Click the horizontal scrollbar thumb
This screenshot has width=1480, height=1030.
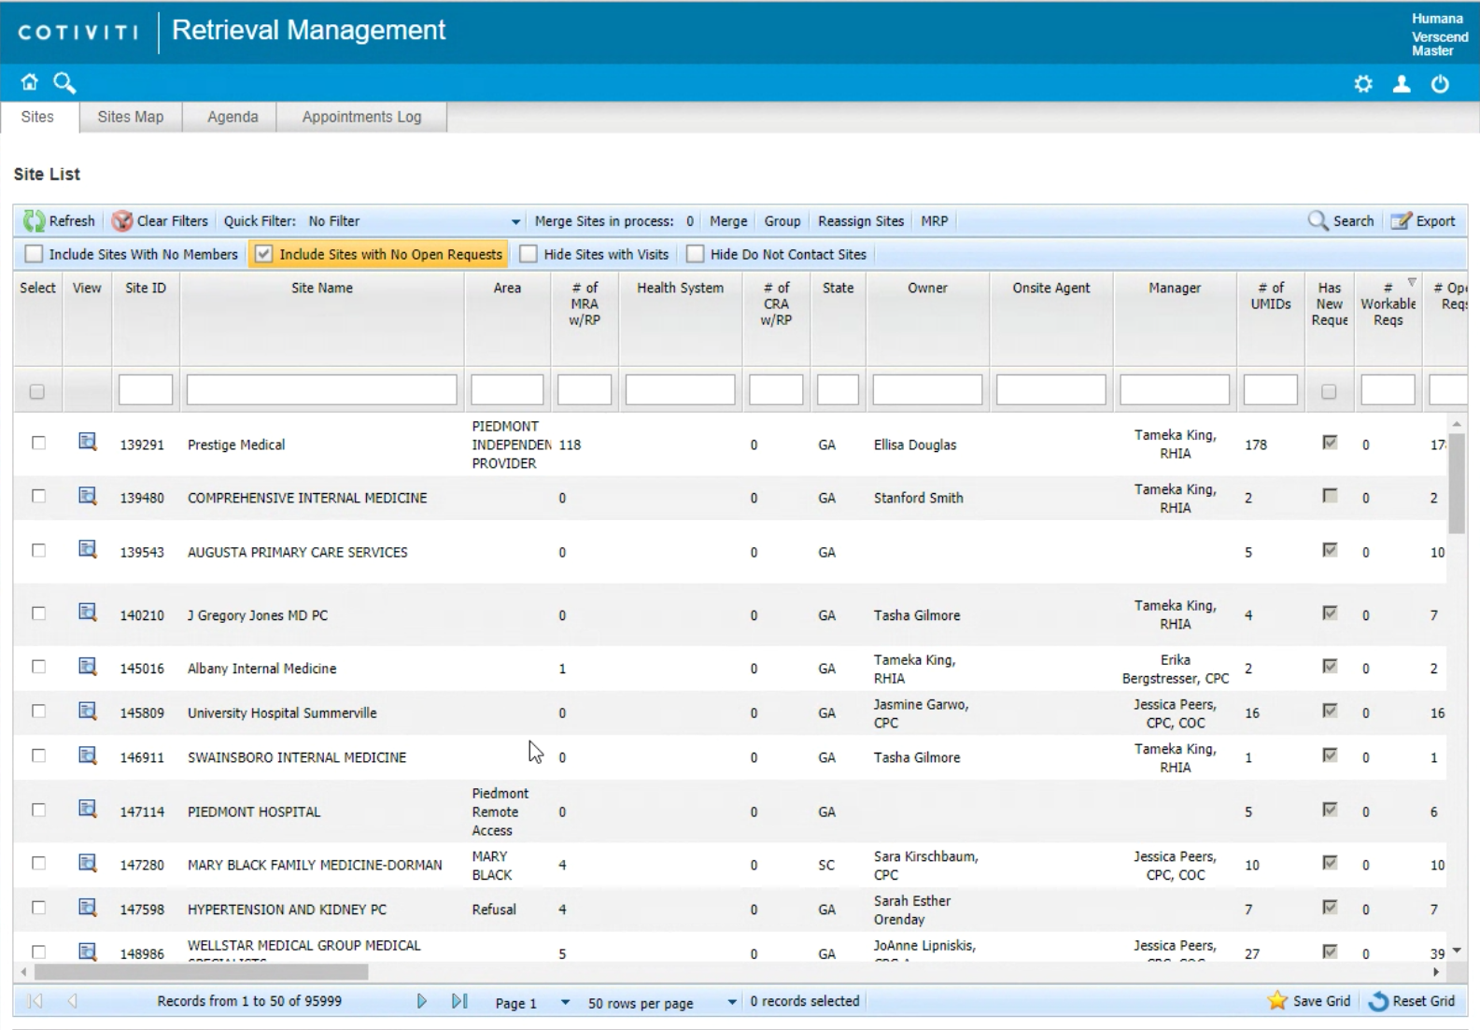[x=201, y=972]
